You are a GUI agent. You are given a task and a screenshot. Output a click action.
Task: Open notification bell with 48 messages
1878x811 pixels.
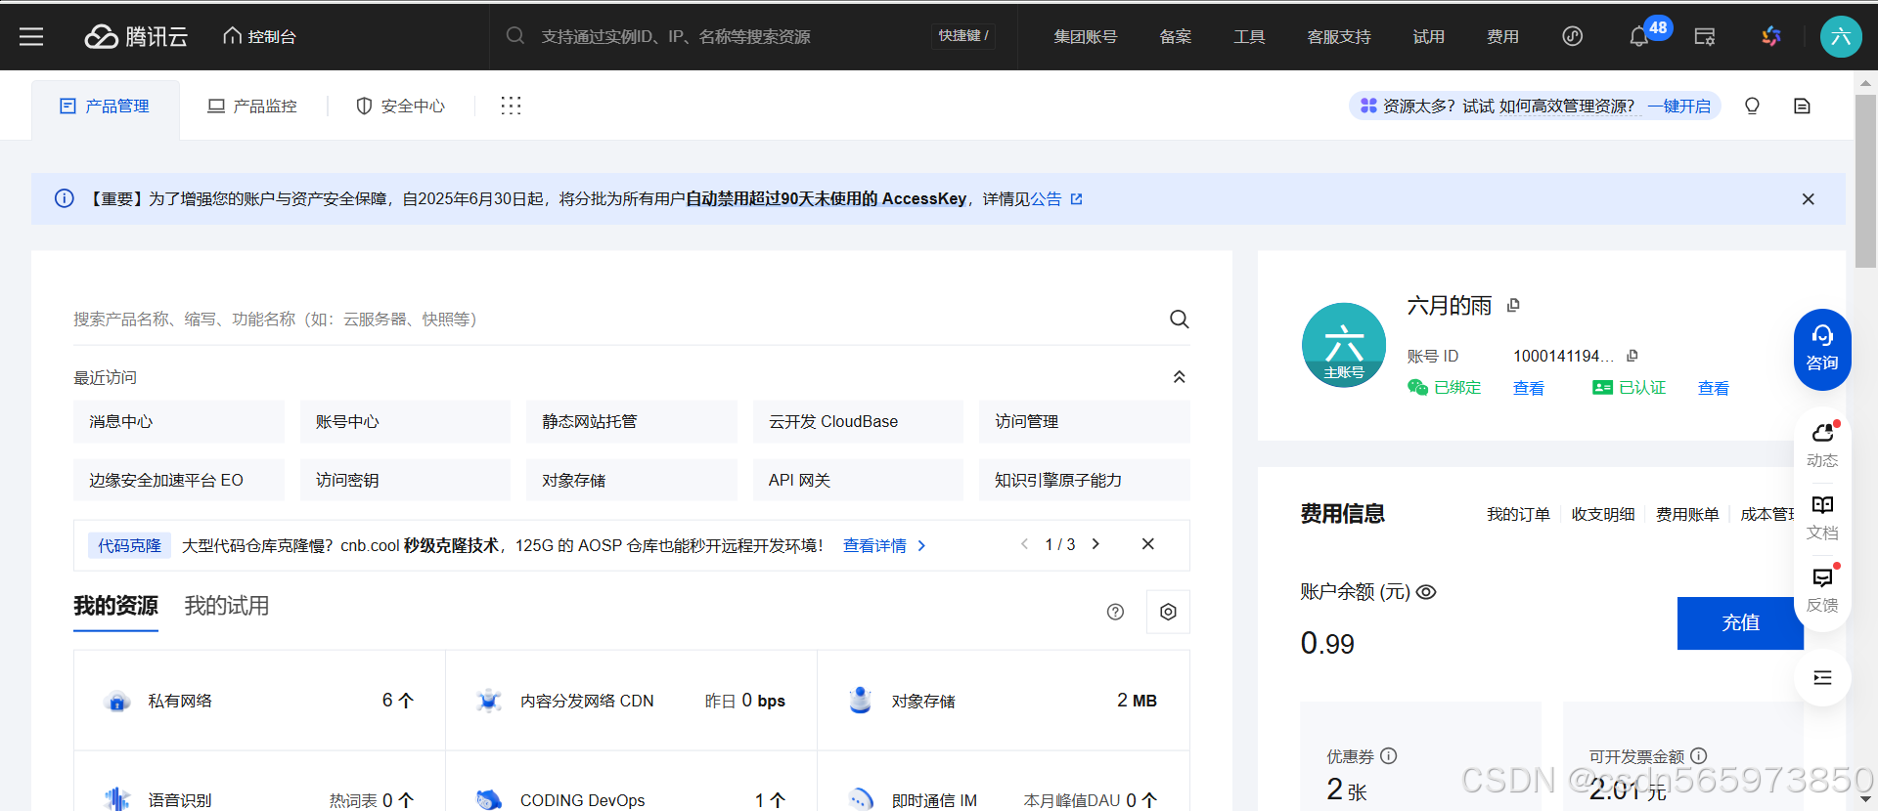point(1639,37)
